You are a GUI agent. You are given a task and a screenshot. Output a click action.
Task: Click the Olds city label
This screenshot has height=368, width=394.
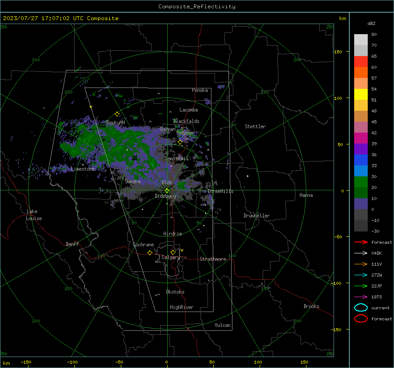167,182
